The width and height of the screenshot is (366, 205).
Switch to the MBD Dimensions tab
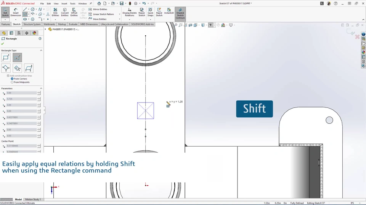[x=89, y=24]
